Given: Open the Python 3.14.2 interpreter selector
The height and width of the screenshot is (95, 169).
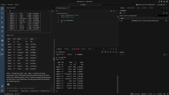Looking at the screenshot, I should 145,5.
